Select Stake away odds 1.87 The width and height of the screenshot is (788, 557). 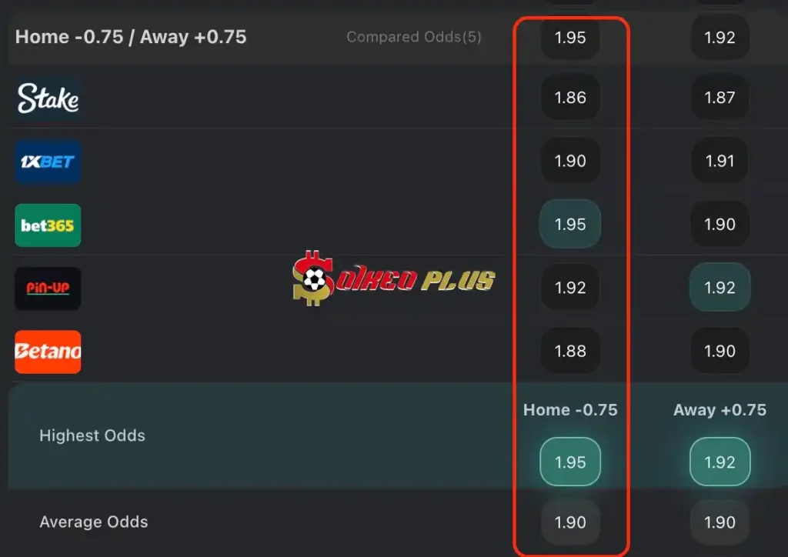coord(720,97)
